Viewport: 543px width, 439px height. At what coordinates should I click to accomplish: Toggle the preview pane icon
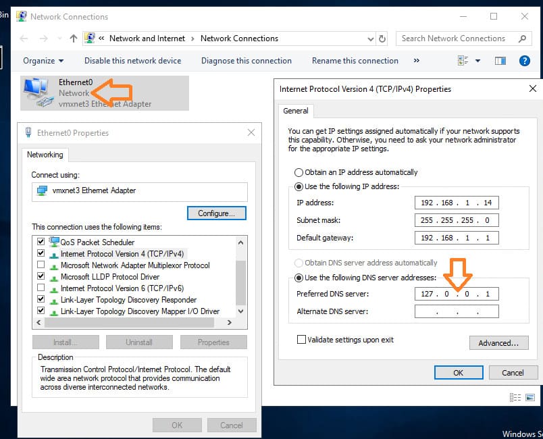pos(500,61)
